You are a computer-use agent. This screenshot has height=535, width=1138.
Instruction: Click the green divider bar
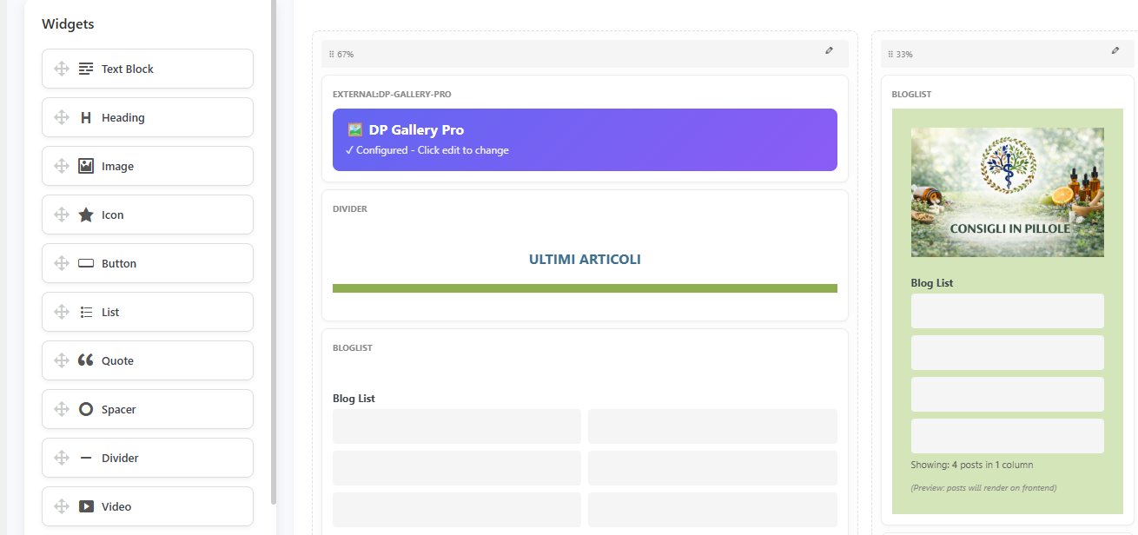point(585,288)
